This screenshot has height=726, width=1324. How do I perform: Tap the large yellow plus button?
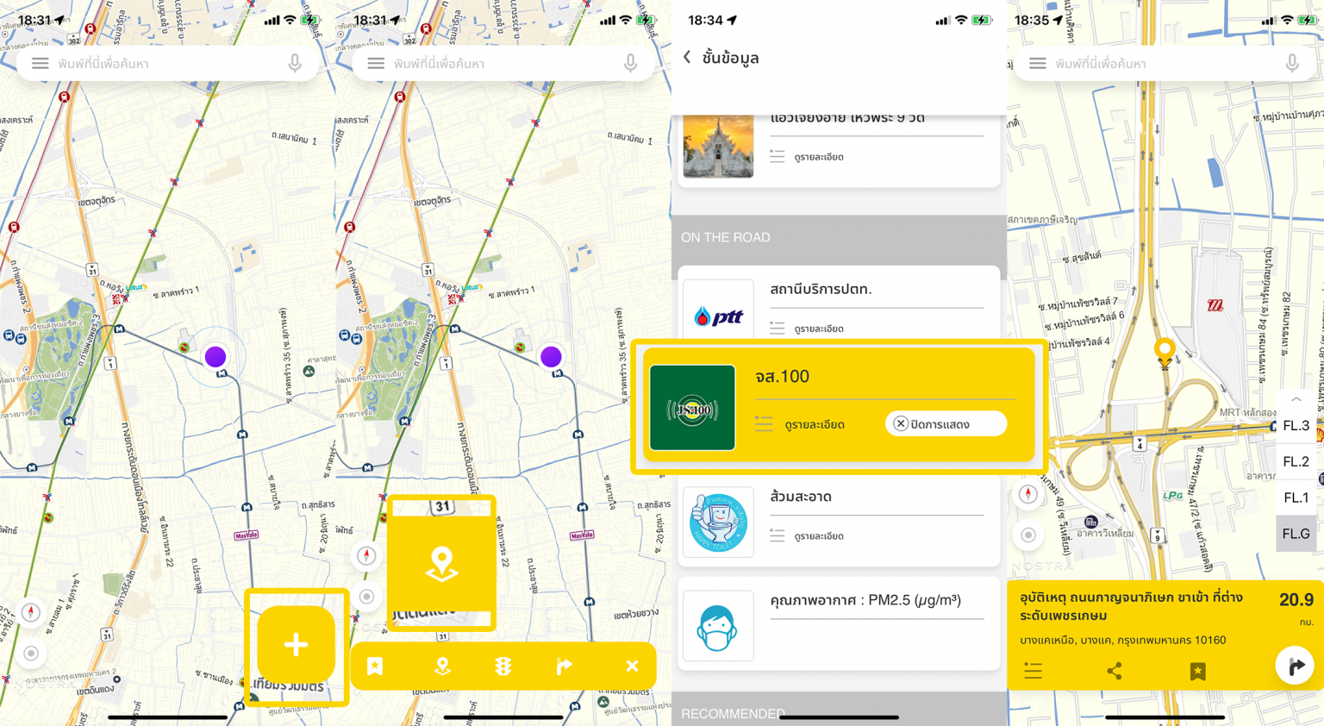point(296,644)
